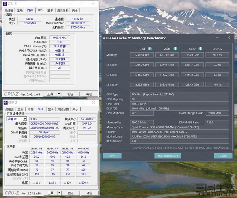Click 内存频率 4000.0 MHz value in CPU-Z
The width and height of the screenshot is (237, 198).
(60, 37)
